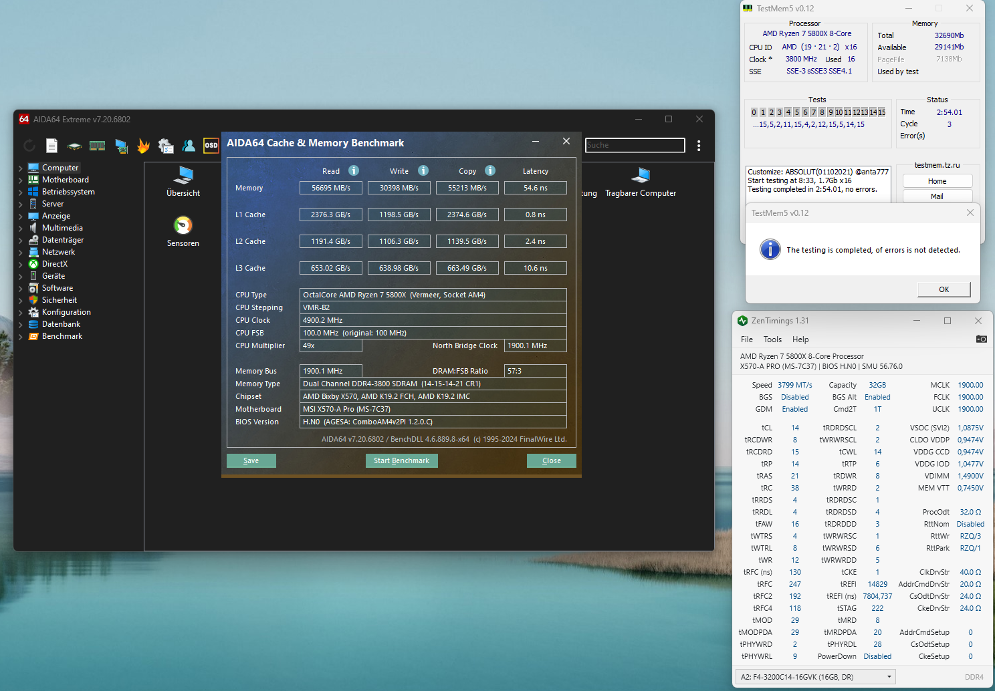Viewport: 995px width, 691px height.
Task: Select DirectX in the AIDA64 tree
Action: [x=55, y=264]
